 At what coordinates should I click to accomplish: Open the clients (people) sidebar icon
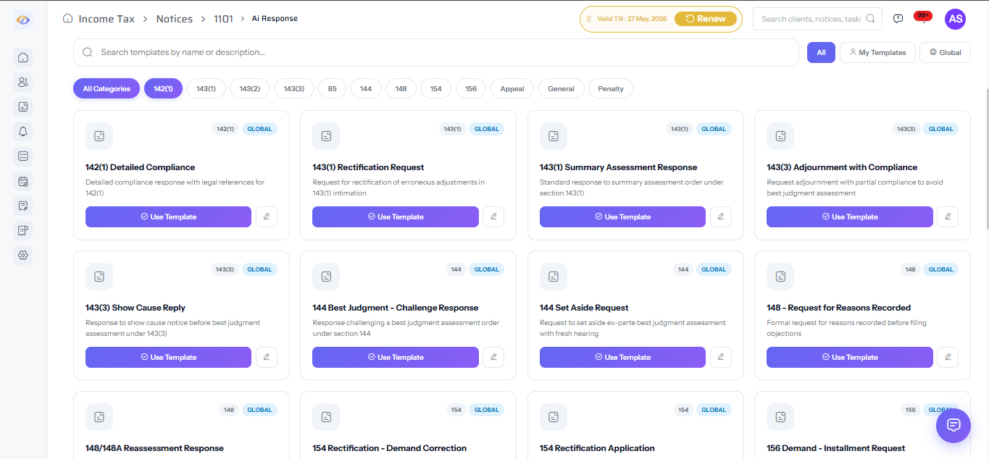23,82
